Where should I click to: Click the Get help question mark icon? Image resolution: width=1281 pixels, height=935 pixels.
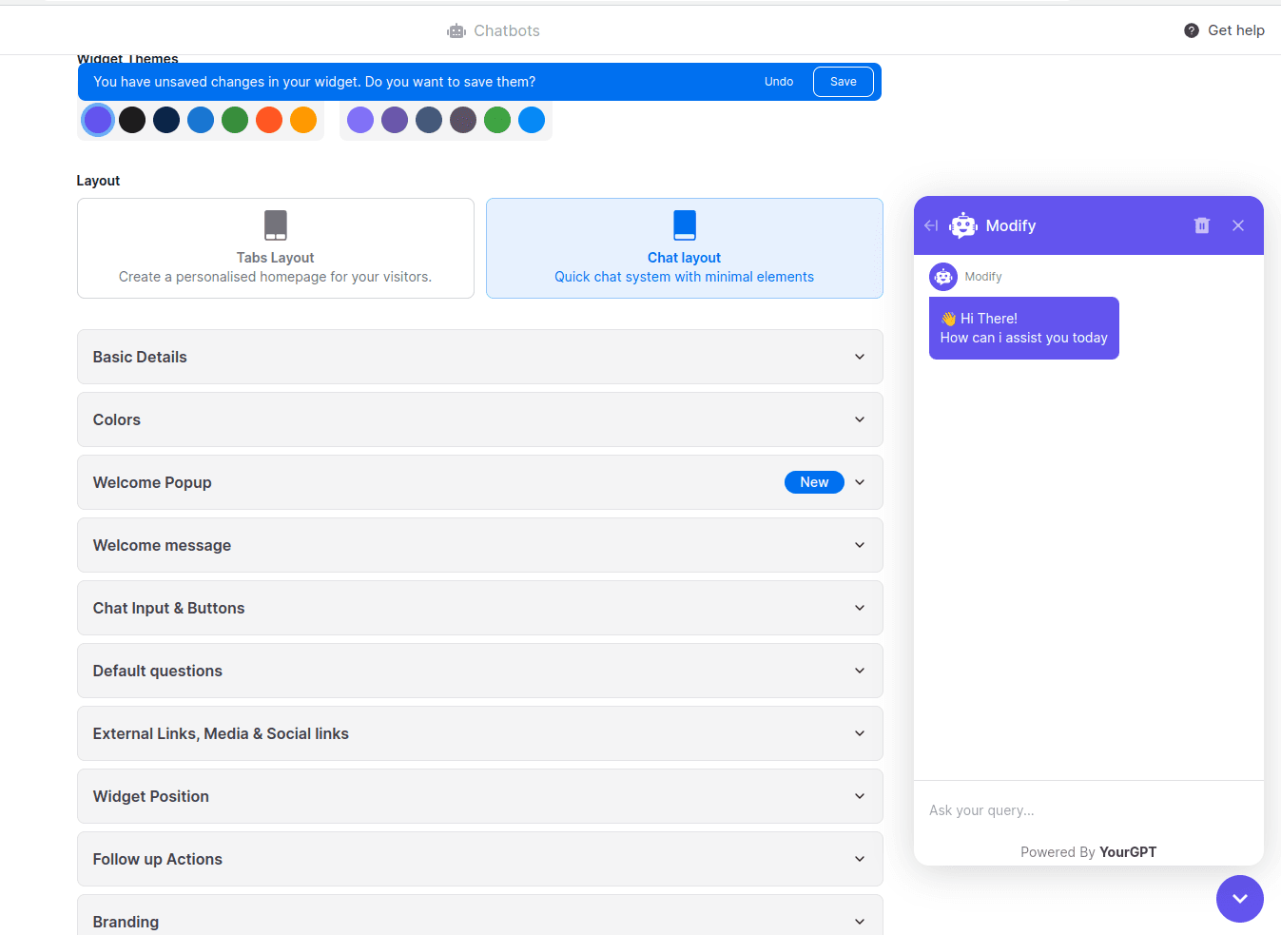point(1192,30)
